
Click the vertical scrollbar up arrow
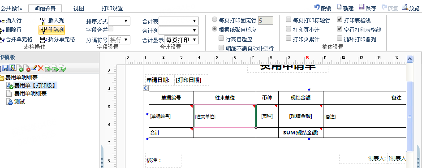(x=409, y=59)
